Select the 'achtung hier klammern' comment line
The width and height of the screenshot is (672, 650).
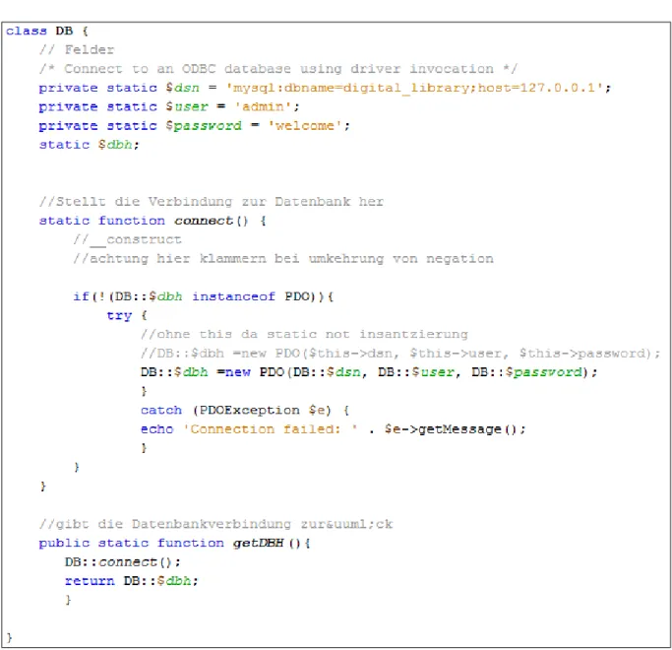(283, 259)
